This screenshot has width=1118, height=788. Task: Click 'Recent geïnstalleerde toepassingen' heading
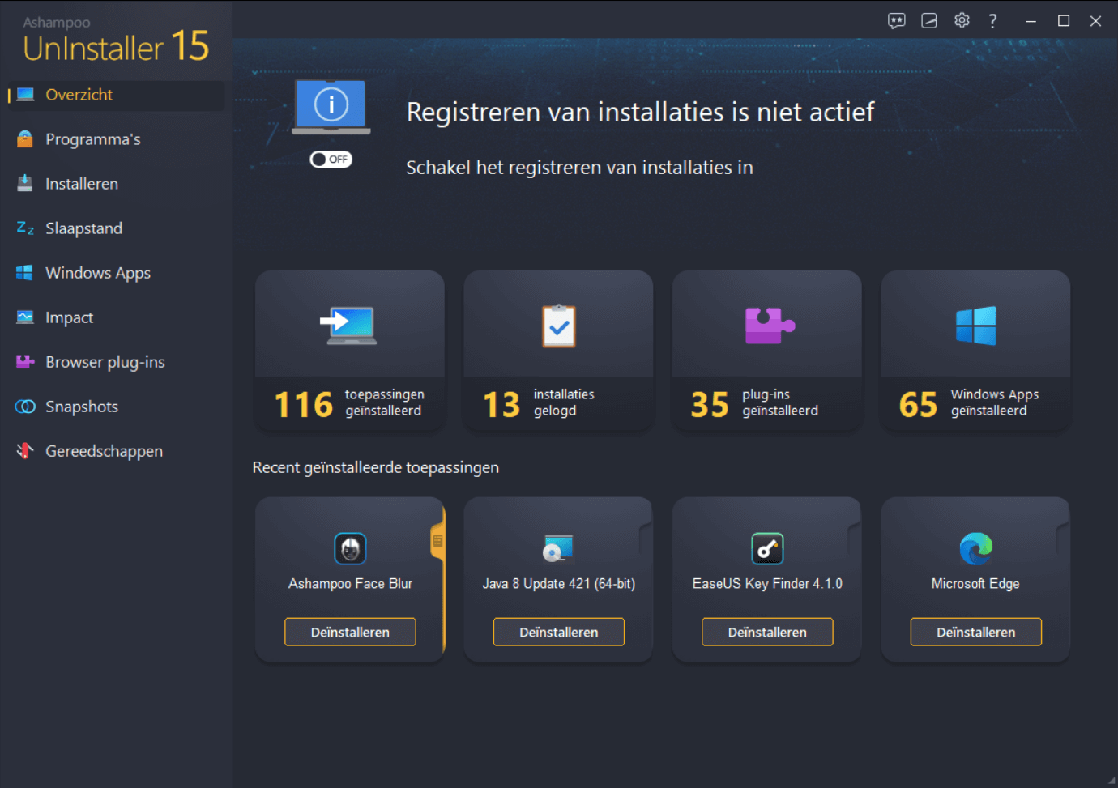tap(376, 467)
